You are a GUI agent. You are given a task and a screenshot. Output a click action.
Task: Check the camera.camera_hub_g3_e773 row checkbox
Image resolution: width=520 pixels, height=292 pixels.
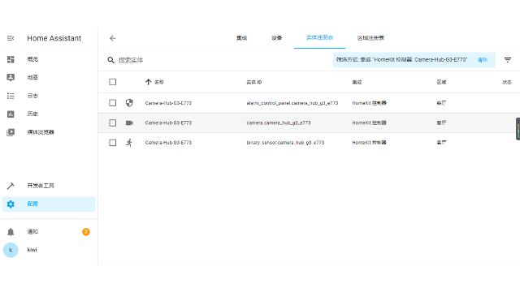click(x=113, y=122)
